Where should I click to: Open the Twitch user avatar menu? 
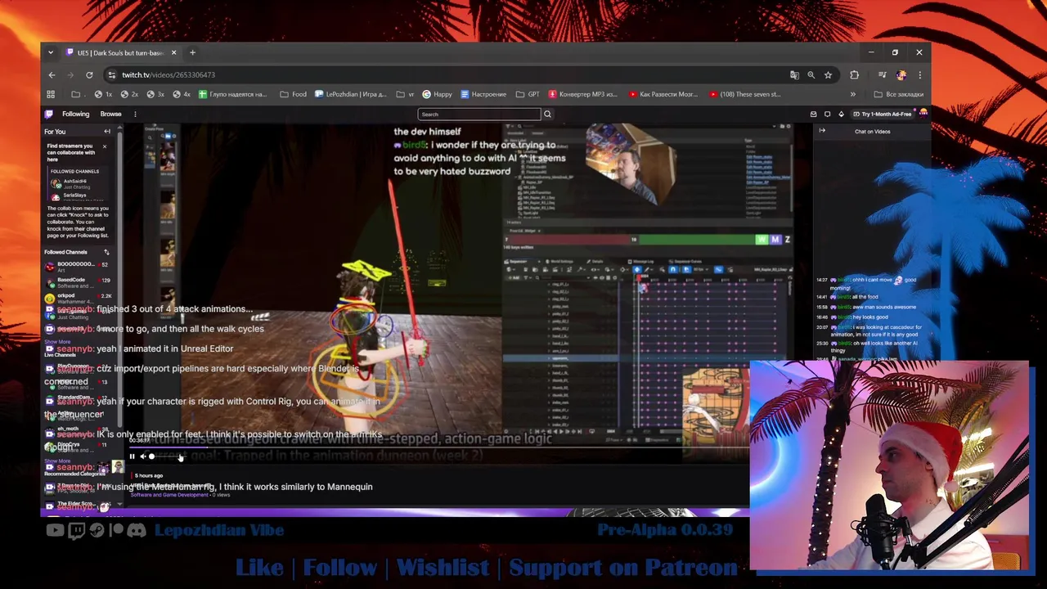point(923,114)
